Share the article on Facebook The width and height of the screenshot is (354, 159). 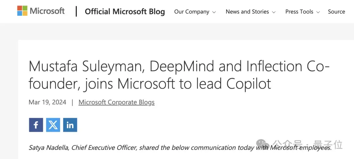pyautogui.click(x=36, y=125)
